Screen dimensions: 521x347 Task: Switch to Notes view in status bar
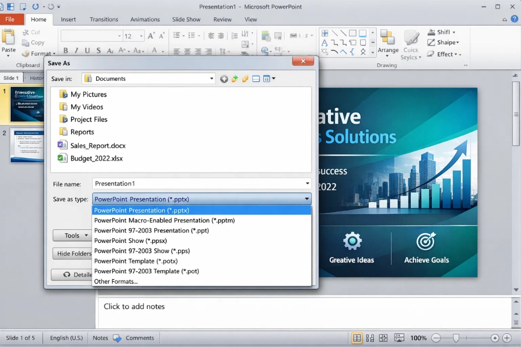[100, 337]
